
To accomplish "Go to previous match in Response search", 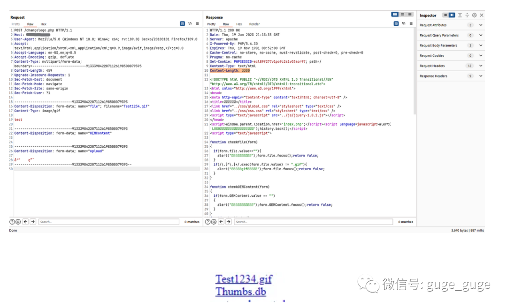I will click(221, 222).
